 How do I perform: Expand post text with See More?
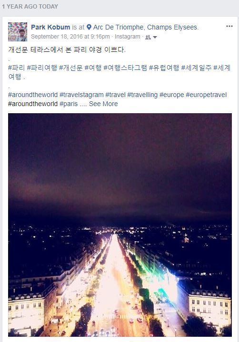coord(103,104)
